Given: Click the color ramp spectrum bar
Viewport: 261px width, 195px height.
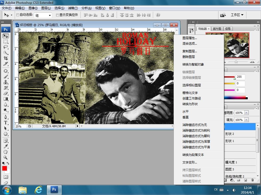Looking at the screenshot, I should pyautogui.click(x=236, y=98).
